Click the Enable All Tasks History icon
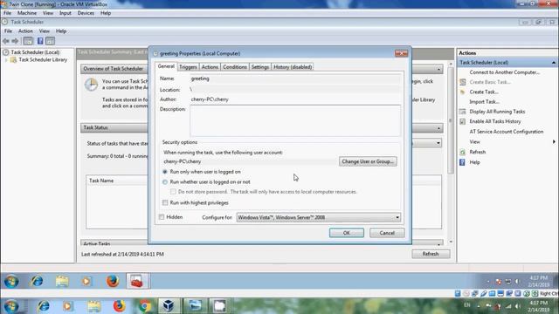The image size is (559, 314). [x=463, y=122]
